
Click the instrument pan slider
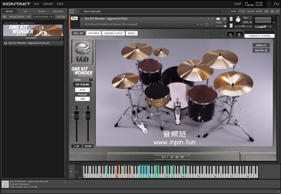tap(243, 27)
